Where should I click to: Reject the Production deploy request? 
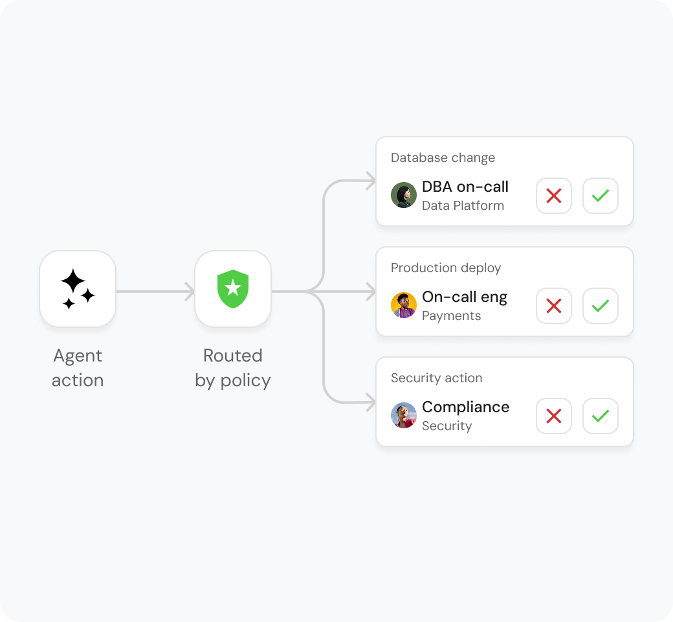pyautogui.click(x=554, y=306)
